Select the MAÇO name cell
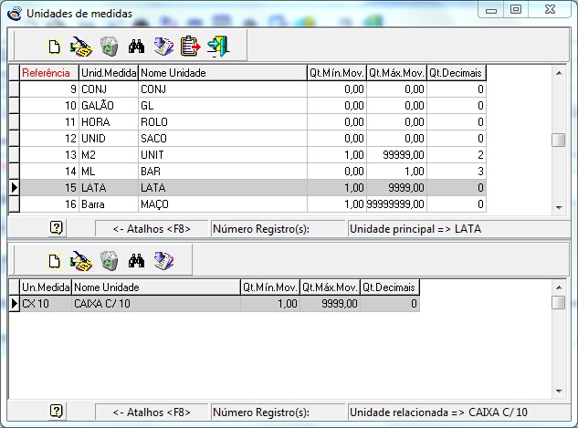This screenshot has height=428, width=578. coord(223,204)
